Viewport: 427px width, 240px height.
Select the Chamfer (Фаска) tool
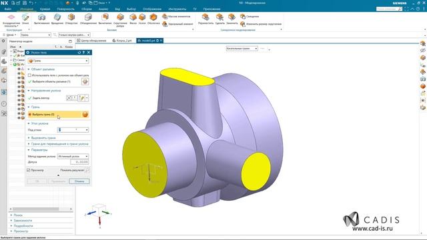pos(133,19)
